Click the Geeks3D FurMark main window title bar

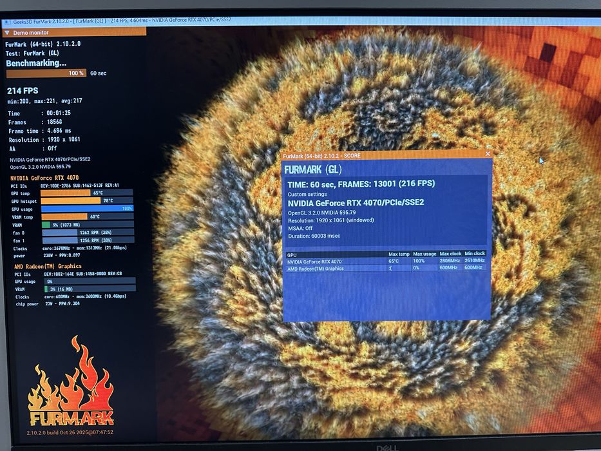tap(300, 22)
